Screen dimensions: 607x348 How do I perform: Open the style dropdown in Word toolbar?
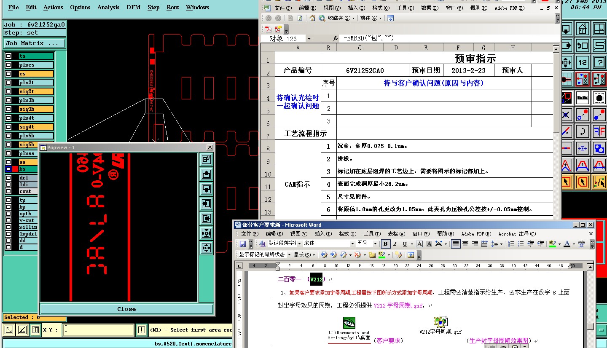(x=299, y=244)
